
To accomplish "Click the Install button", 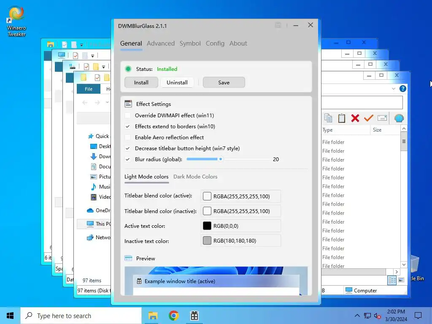I will click(141, 82).
